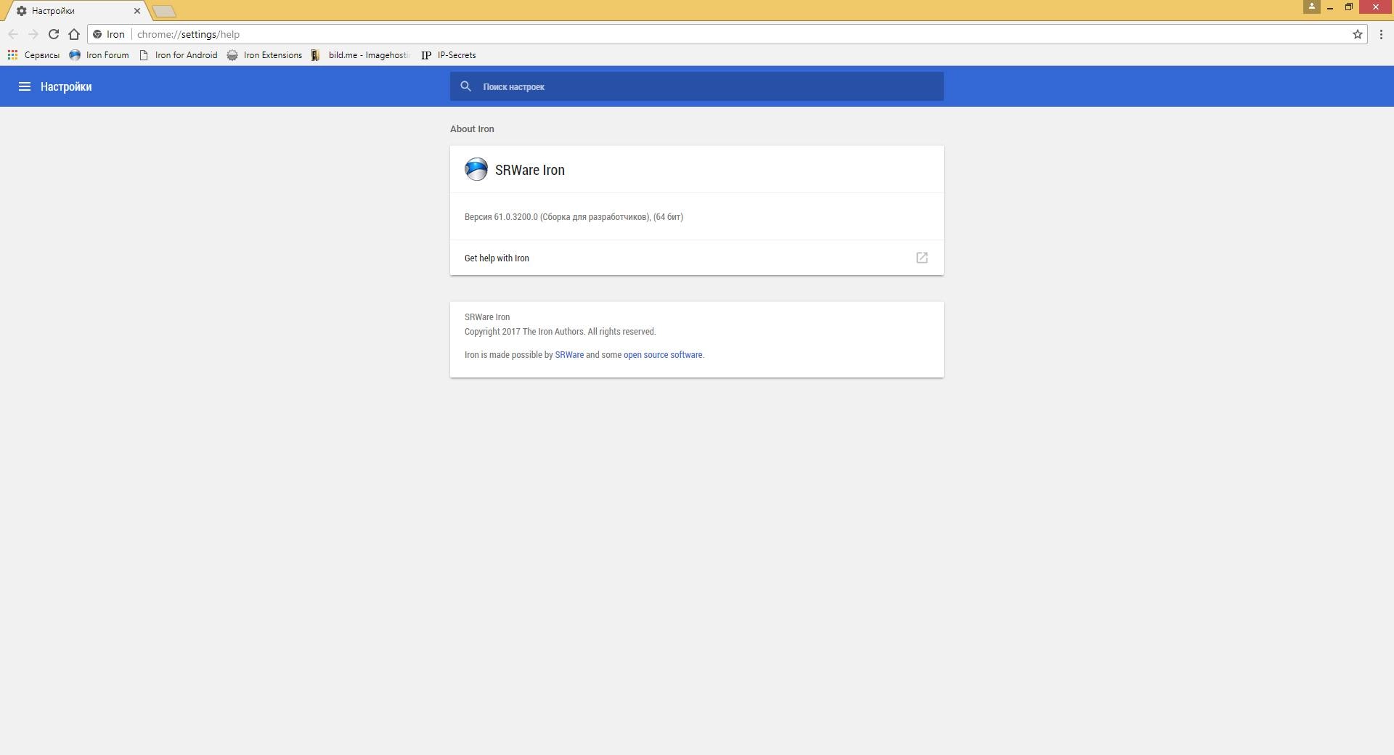Reload the page
The image size is (1394, 755).
click(54, 34)
